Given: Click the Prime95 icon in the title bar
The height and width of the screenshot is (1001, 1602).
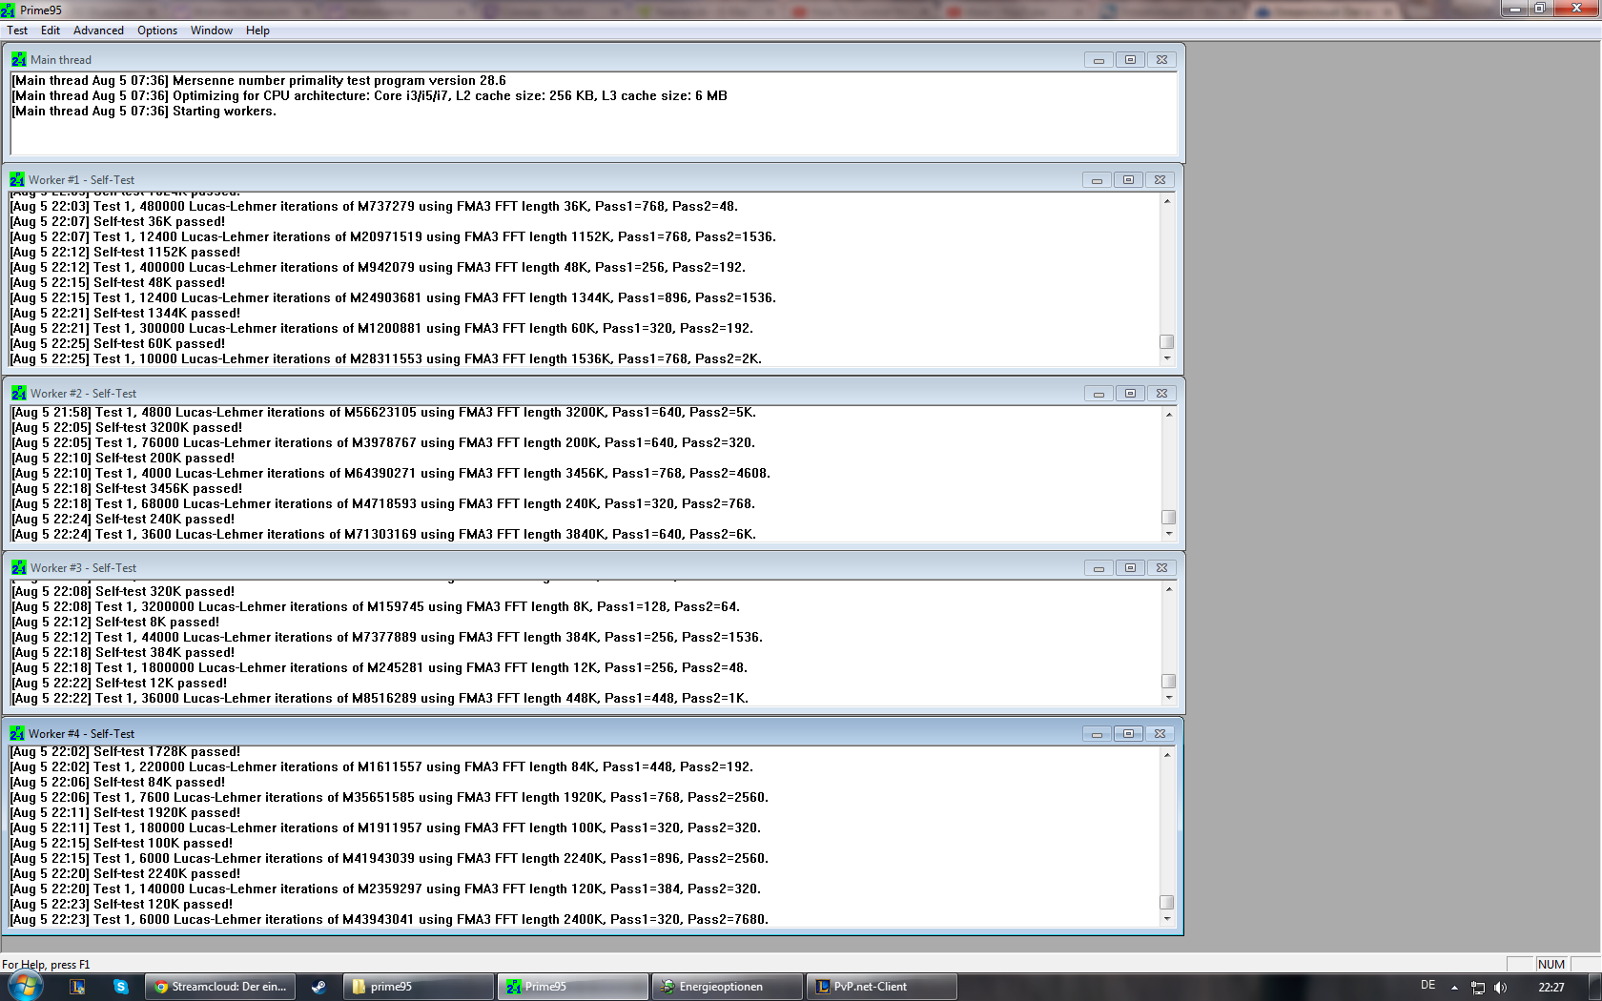Looking at the screenshot, I should point(9,10).
